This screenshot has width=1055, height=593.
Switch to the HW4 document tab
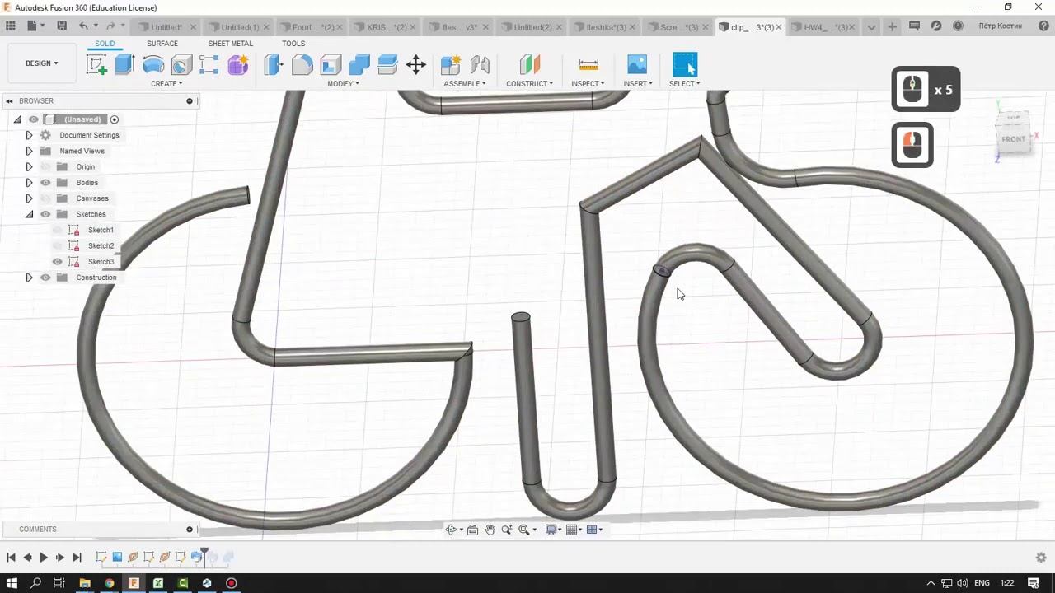pos(827,27)
